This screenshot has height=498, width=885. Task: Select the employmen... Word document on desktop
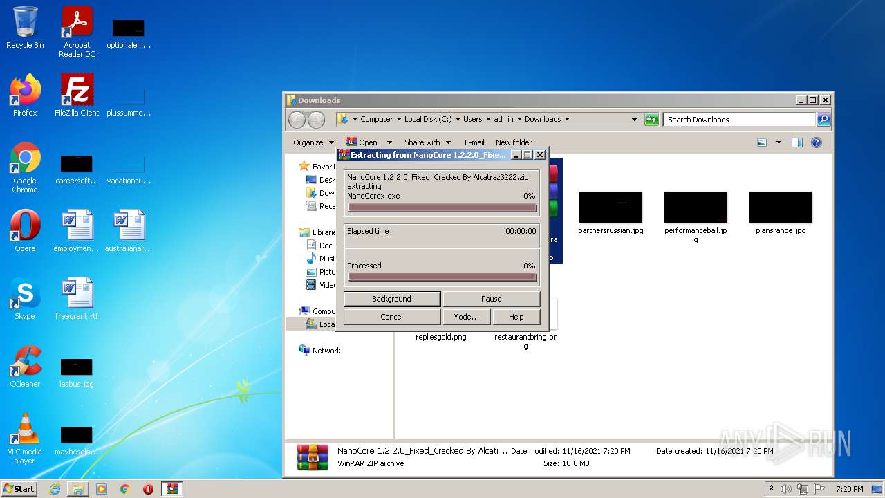coord(77,231)
